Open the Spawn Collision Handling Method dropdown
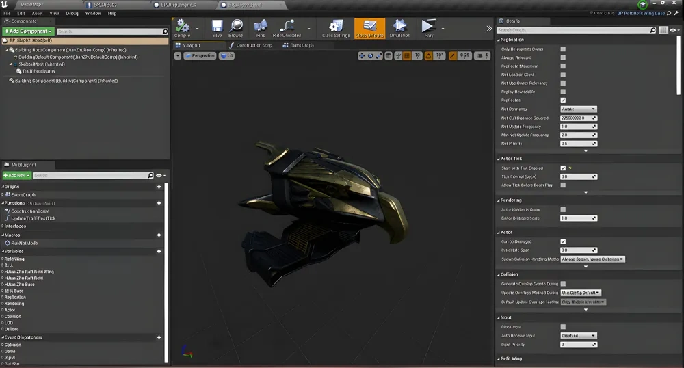The height and width of the screenshot is (368, 684). tap(592, 259)
